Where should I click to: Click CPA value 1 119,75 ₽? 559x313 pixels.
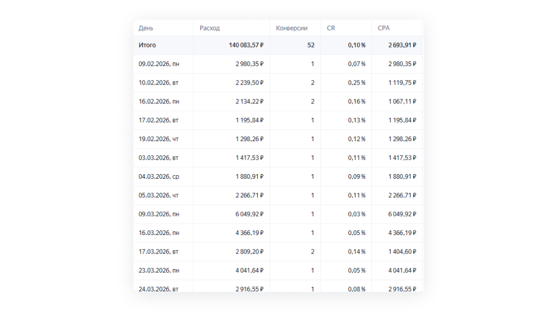pos(402,83)
